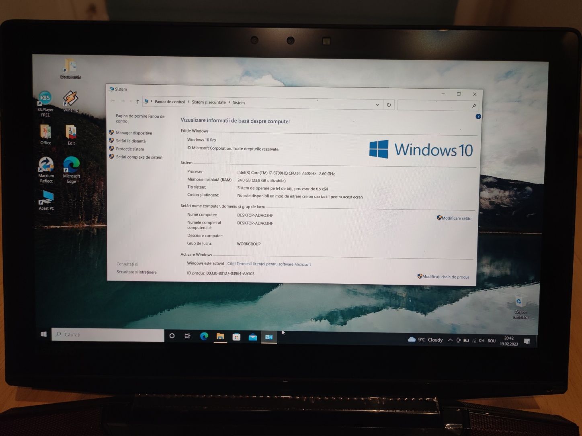Show hidden system tray icons
This screenshot has height=436, width=582.
(x=450, y=340)
